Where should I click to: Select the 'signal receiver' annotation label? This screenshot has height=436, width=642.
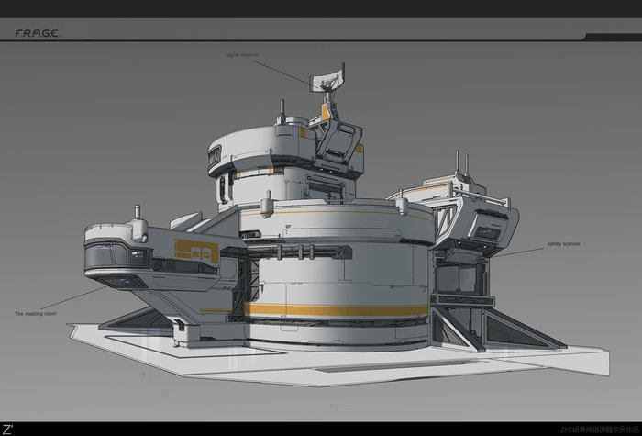[x=242, y=55]
